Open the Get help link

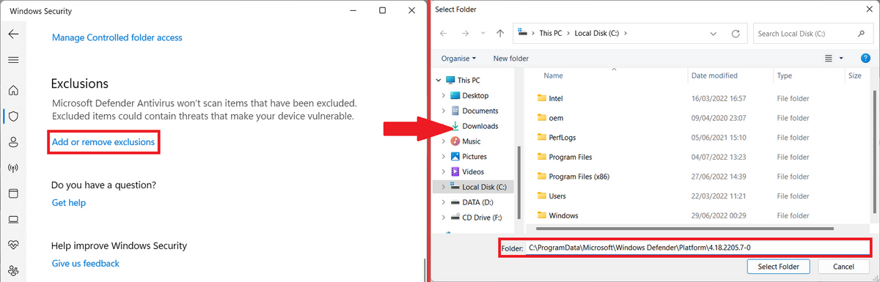[69, 203]
